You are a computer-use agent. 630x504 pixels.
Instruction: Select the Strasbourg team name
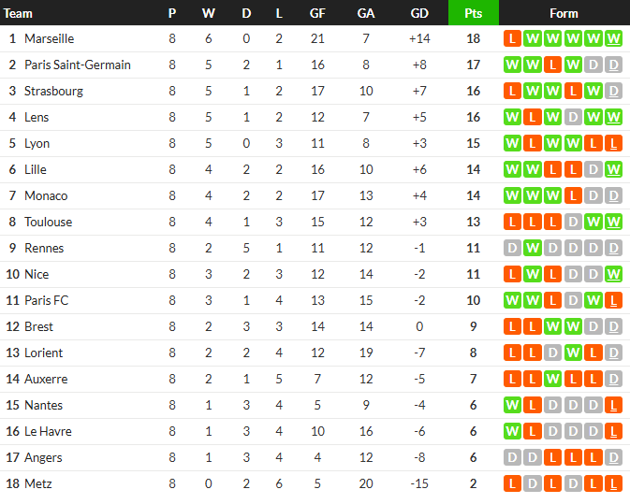click(54, 91)
